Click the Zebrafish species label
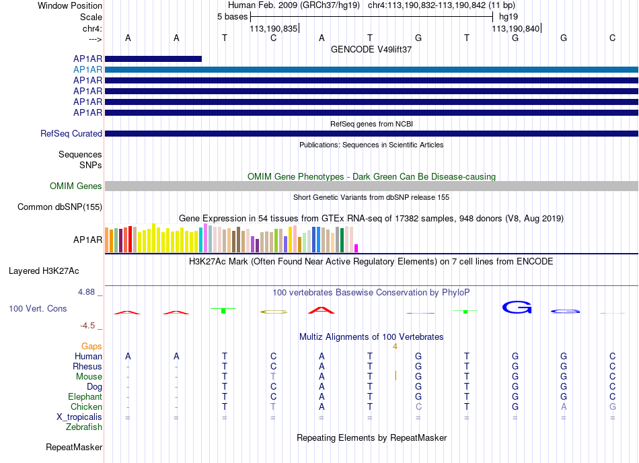Screen dimensions: 639x463 [x=84, y=427]
